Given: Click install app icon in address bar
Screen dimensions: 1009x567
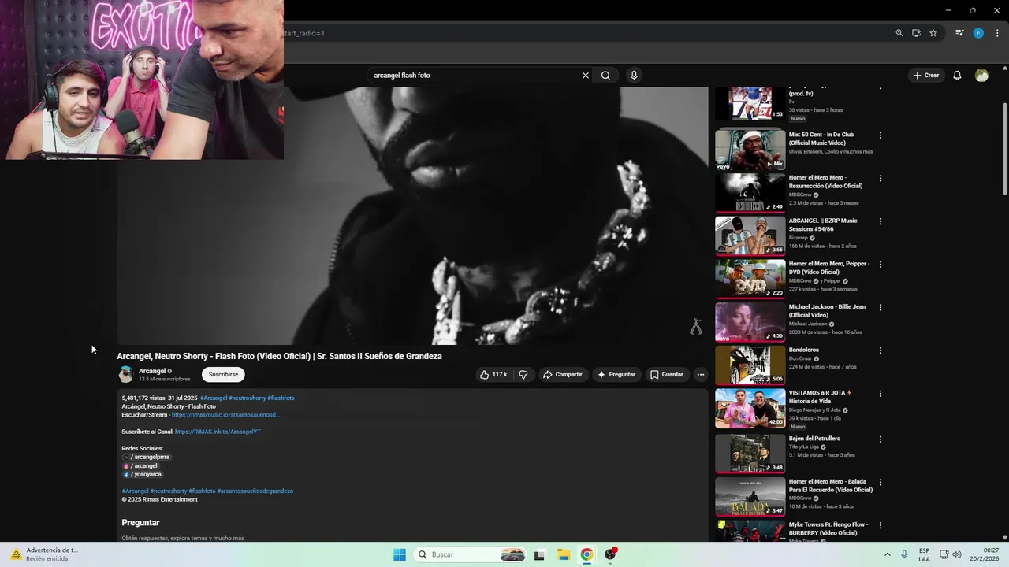Looking at the screenshot, I should pos(916,33).
